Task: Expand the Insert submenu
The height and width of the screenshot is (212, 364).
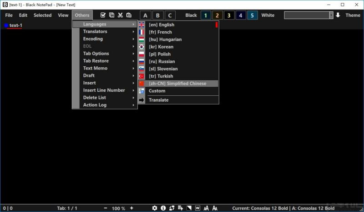Action: click(105, 83)
